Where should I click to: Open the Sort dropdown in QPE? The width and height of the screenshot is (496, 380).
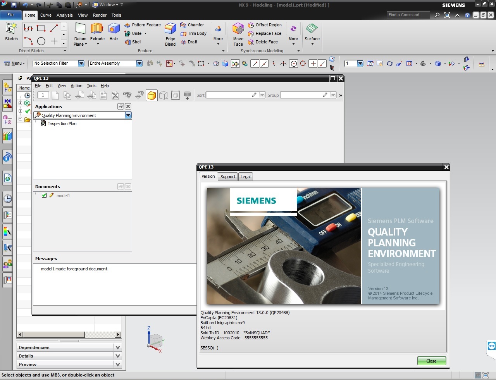262,95
